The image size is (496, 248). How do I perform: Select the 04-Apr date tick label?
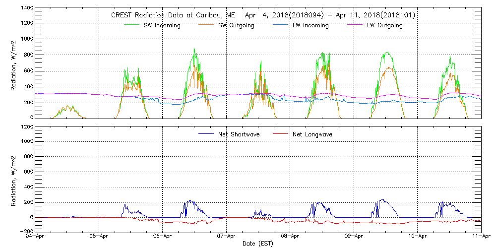(36, 237)
